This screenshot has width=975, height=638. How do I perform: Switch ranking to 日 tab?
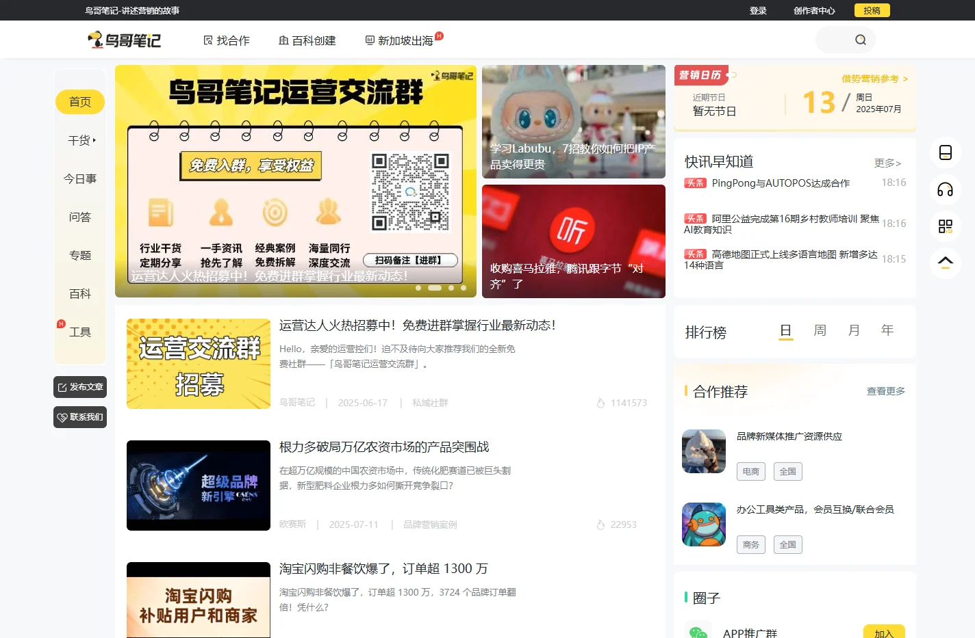coord(785,331)
